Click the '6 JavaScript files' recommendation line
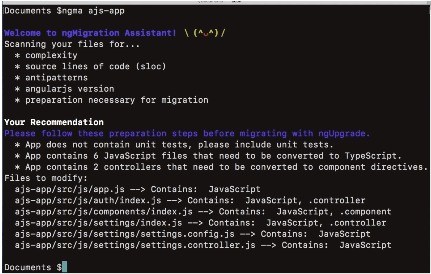 (208, 156)
